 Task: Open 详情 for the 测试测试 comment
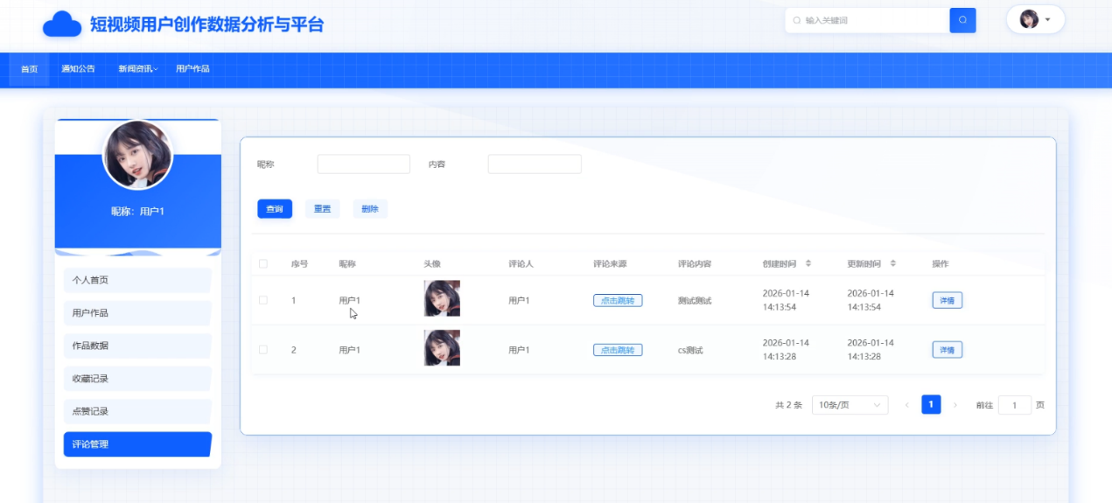coord(947,300)
